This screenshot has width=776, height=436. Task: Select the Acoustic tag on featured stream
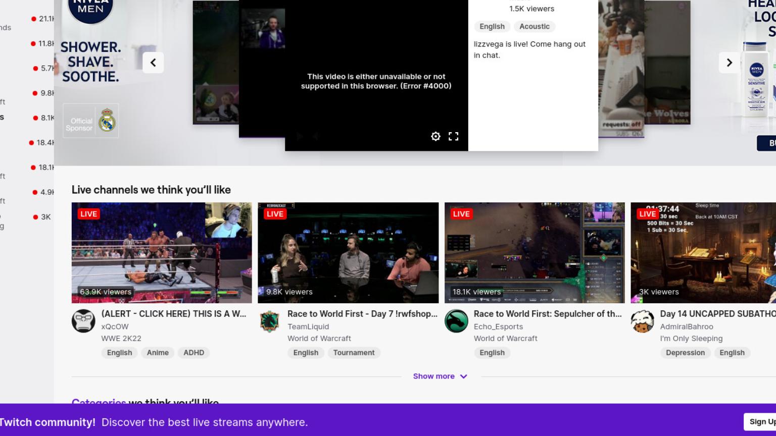pyautogui.click(x=535, y=26)
